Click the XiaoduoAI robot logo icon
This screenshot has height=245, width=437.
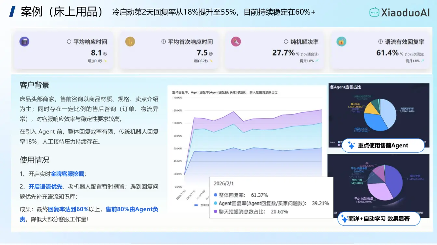tap(374, 12)
